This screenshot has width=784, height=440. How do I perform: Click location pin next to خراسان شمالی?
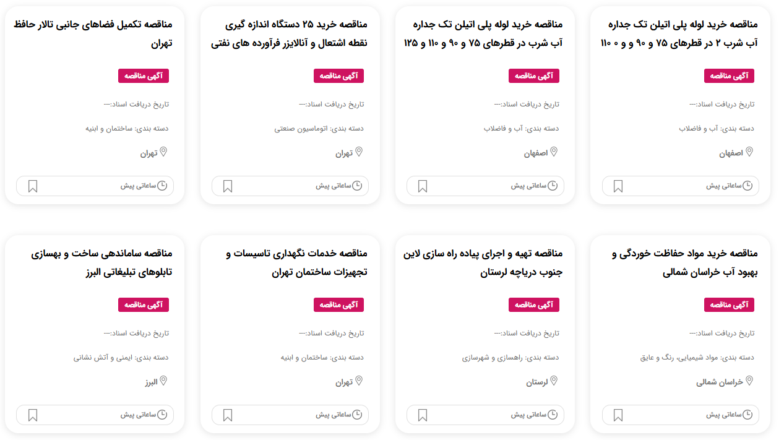(x=749, y=381)
